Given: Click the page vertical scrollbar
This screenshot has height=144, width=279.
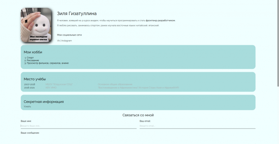Looking at the screenshot, I should coord(278,43).
